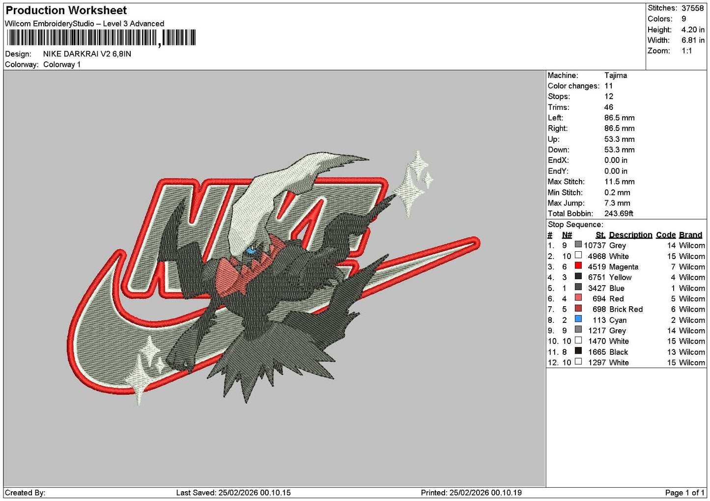Select the dark swatch beside 6751 Yellow

(x=578, y=277)
